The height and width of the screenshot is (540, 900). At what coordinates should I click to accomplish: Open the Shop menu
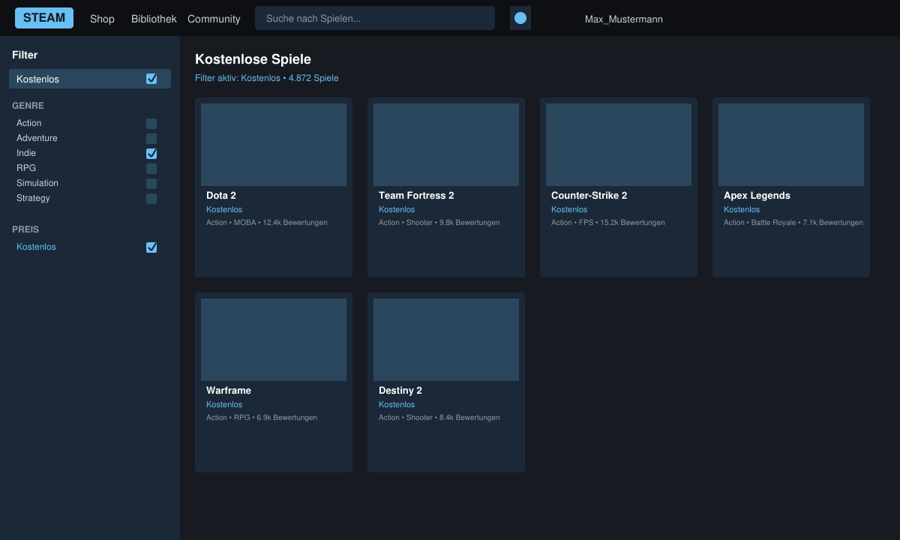pyautogui.click(x=102, y=19)
